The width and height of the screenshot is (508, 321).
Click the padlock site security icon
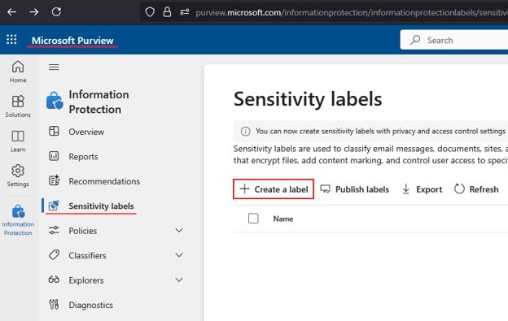(167, 12)
